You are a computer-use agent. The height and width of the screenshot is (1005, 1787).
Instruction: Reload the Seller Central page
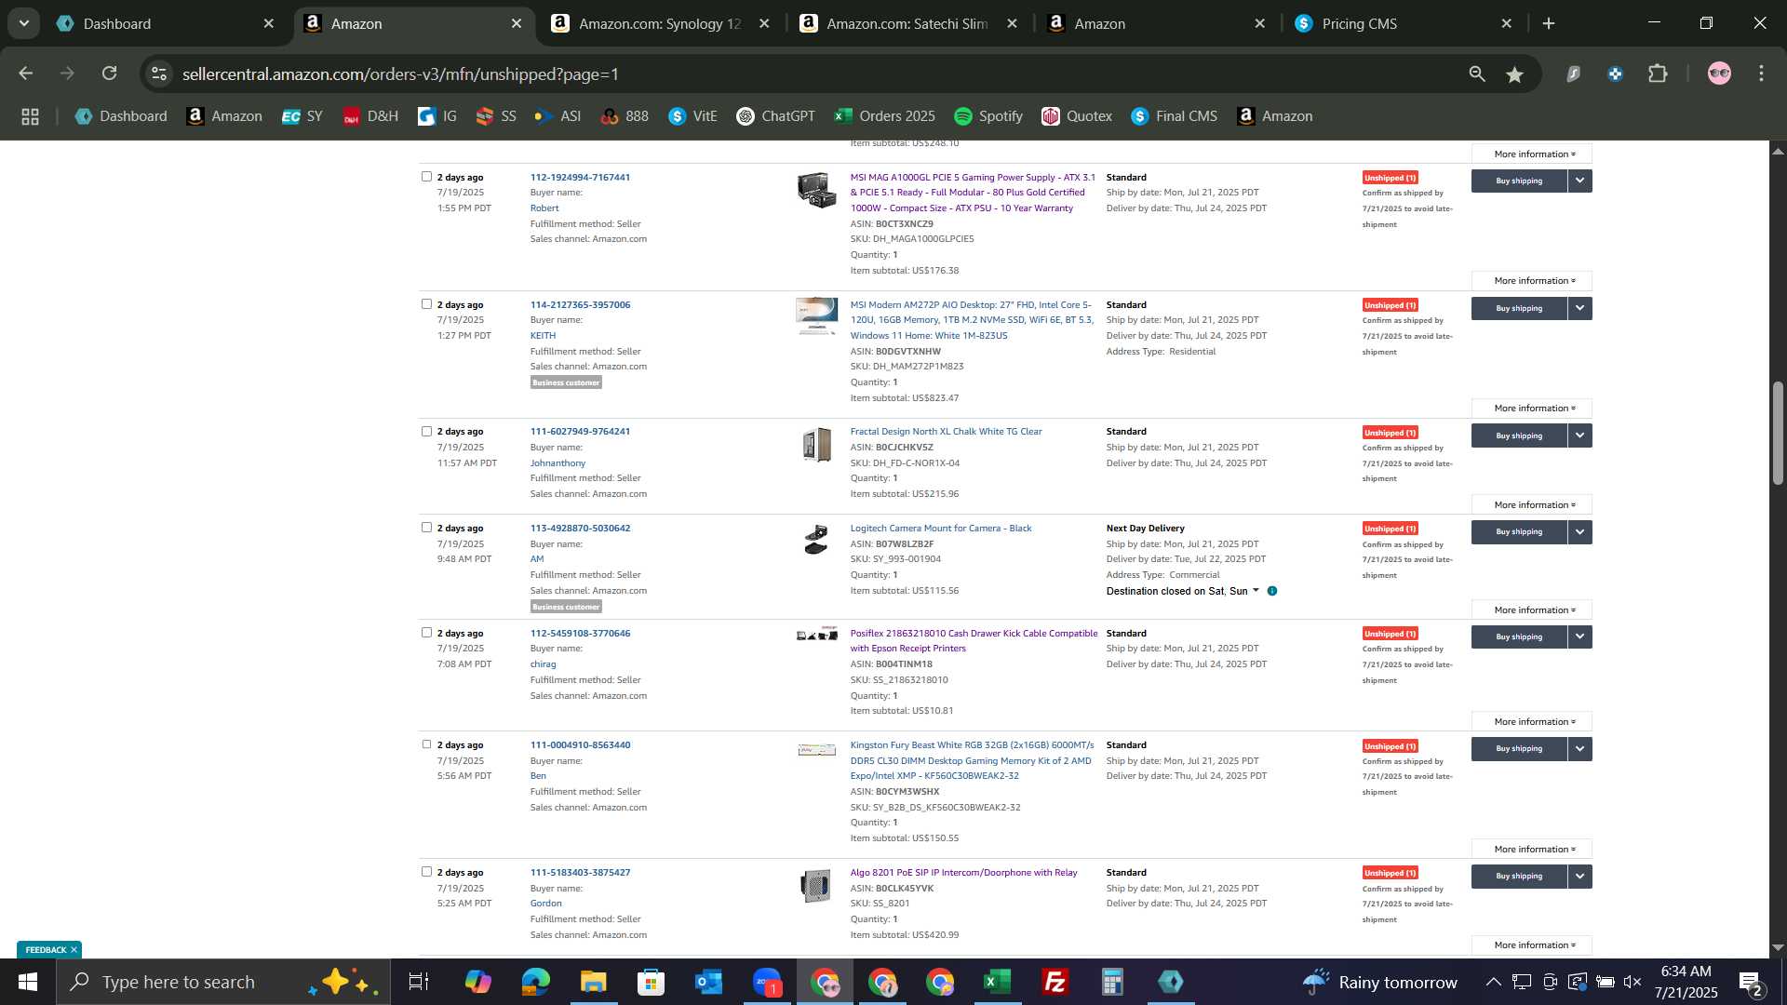tap(110, 74)
